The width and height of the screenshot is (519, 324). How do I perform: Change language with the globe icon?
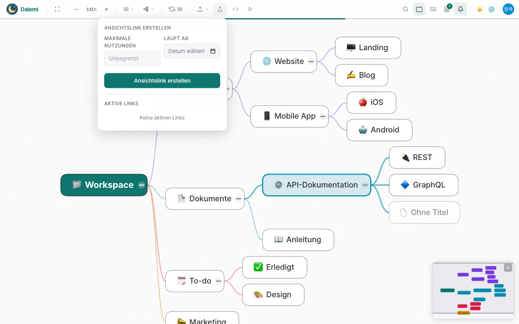[491, 9]
